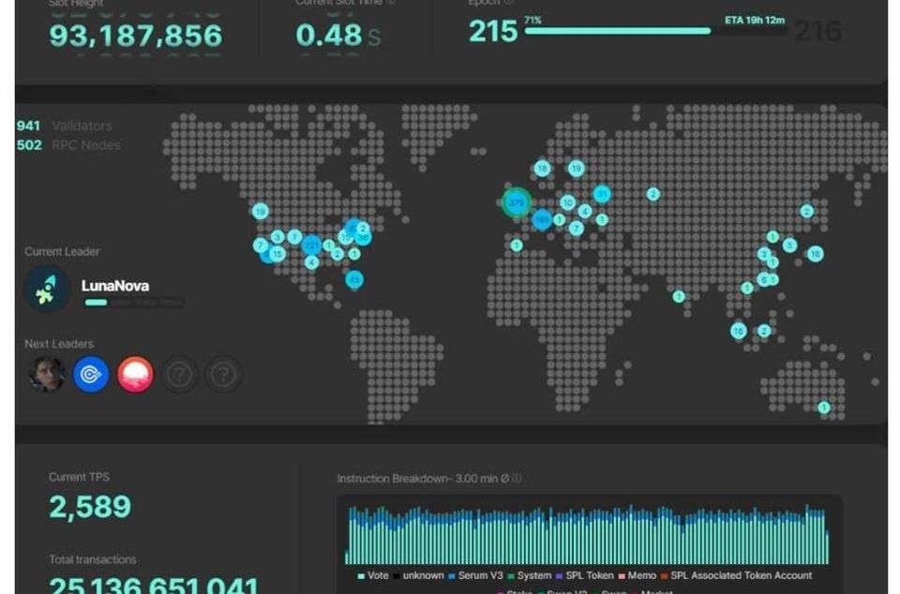Click the epoch 215 progress bar
This screenshot has width=900, height=594.
click(617, 31)
